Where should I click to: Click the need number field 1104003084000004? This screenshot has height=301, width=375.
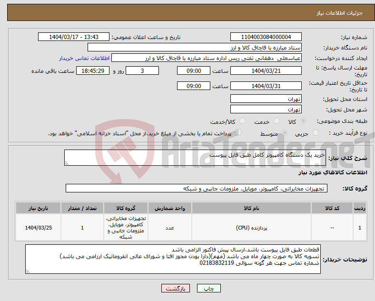tap(266, 37)
